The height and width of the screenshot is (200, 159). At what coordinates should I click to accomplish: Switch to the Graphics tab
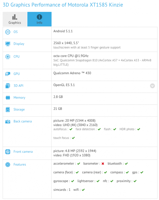[x=15, y=19]
